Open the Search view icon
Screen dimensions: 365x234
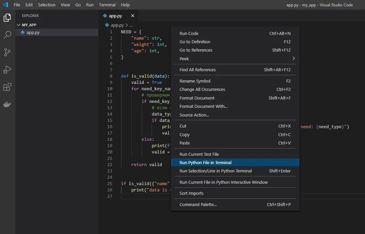(7, 35)
